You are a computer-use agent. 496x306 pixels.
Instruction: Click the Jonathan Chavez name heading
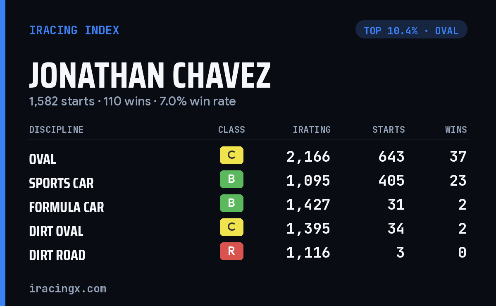tap(150, 75)
